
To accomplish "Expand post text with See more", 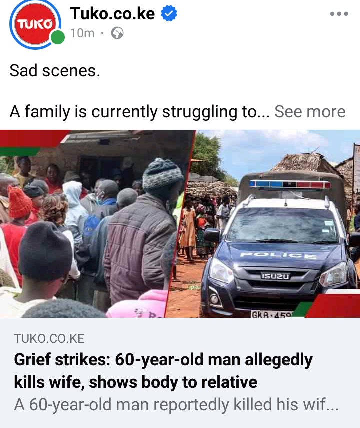I will click(x=310, y=111).
